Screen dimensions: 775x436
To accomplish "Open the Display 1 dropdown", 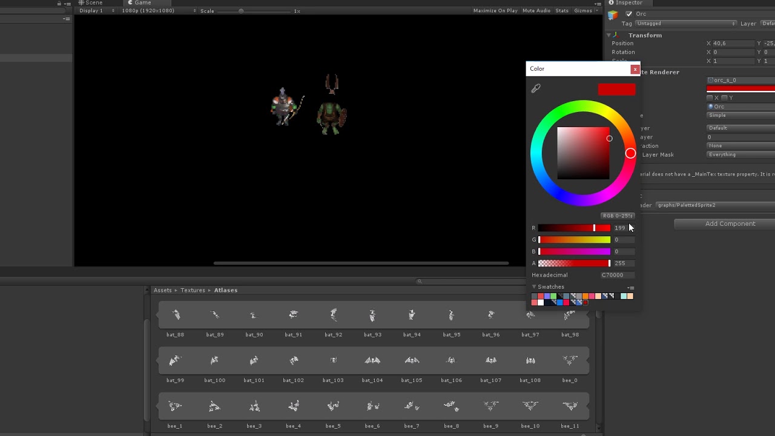I will click(97, 11).
